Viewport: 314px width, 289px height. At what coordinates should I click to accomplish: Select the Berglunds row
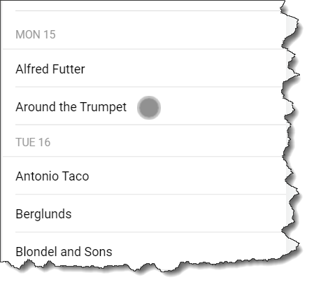[145, 213]
